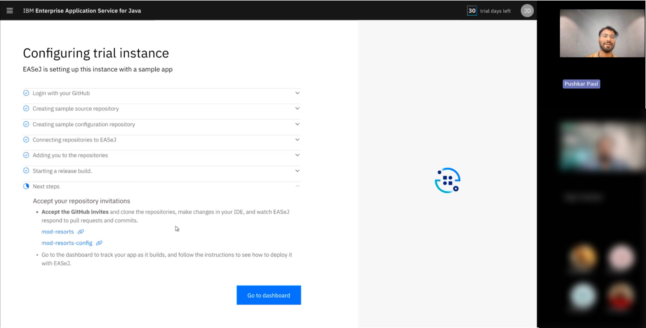Expand Adding you to the repositories

coord(297,155)
